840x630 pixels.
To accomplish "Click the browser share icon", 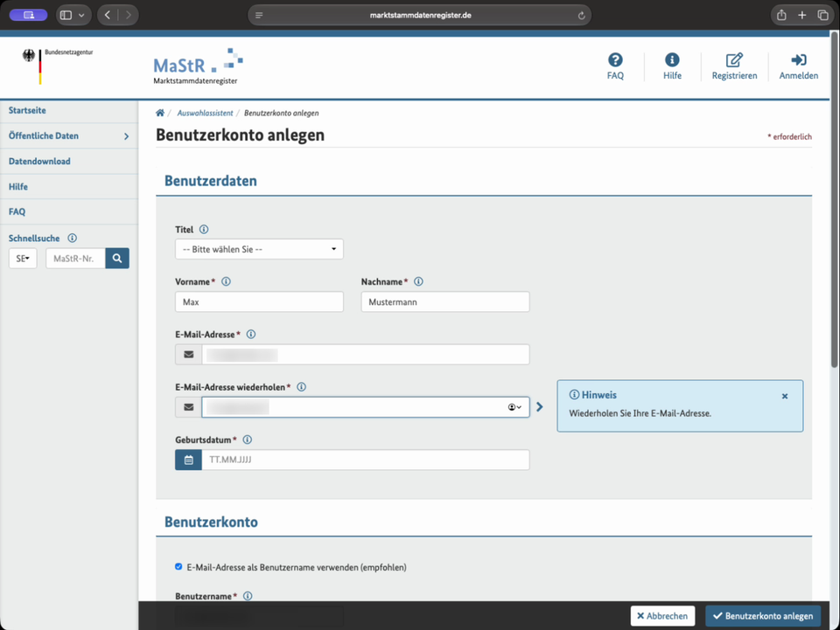I will [x=781, y=15].
